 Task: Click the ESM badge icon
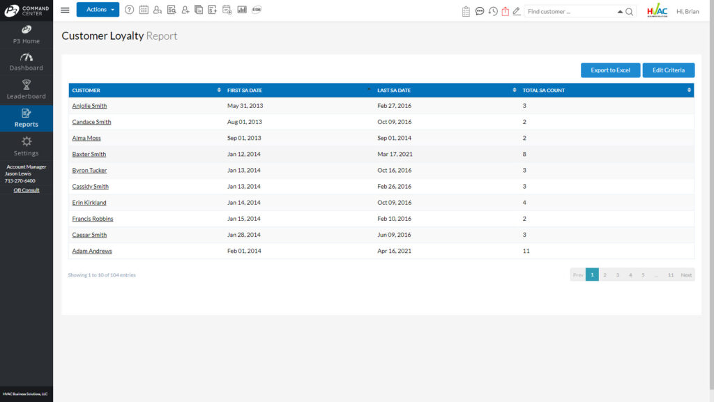tap(257, 10)
